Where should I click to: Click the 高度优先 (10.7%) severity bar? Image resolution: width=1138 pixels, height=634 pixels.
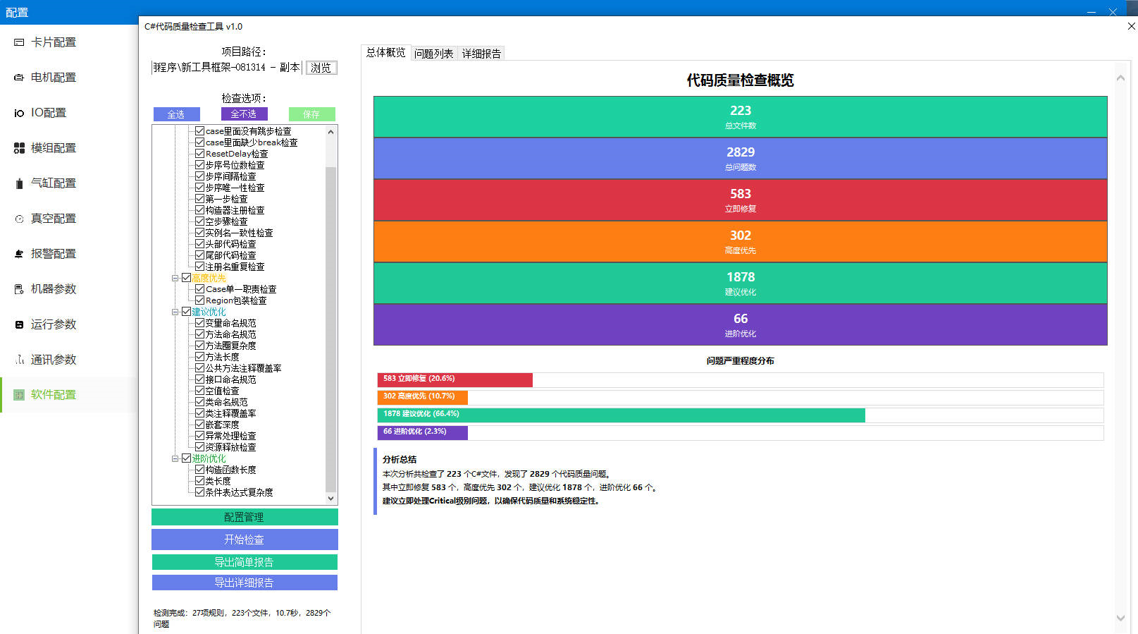[423, 397]
